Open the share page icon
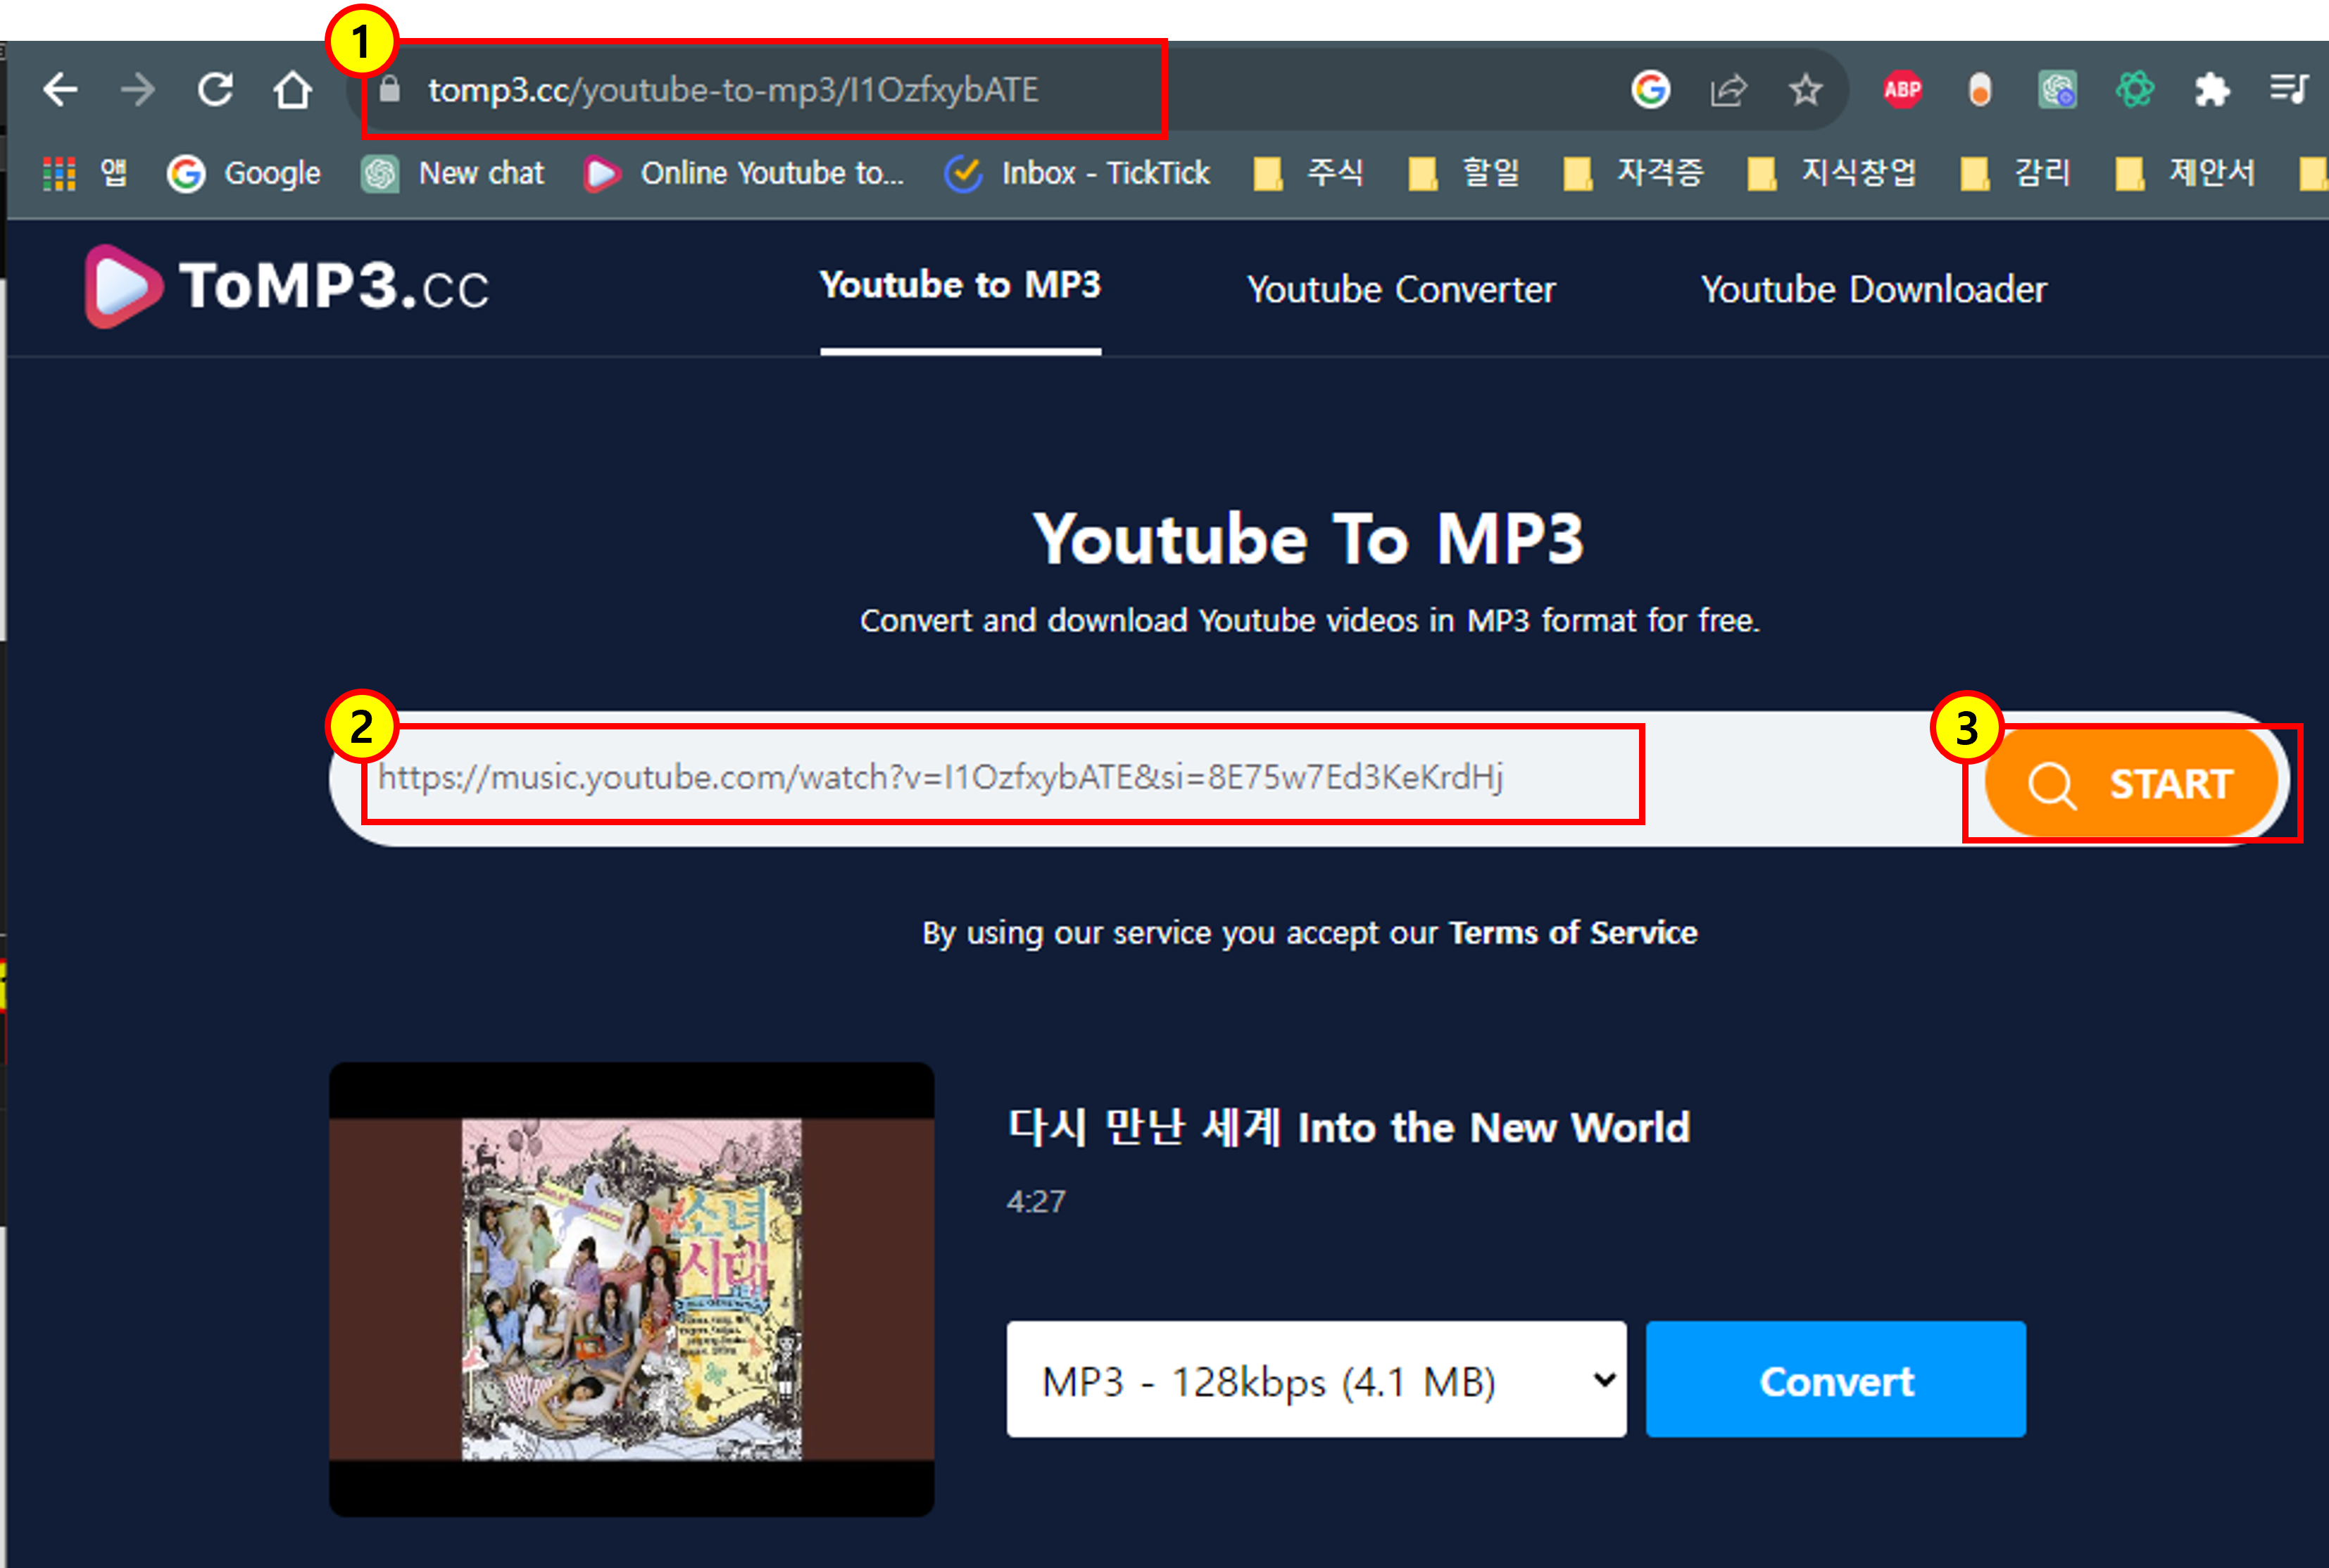2329x1568 pixels. click(x=1728, y=90)
